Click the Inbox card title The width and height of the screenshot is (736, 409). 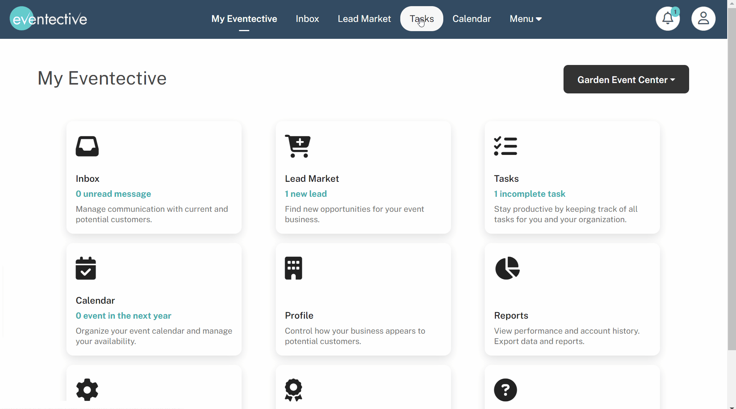coord(88,179)
